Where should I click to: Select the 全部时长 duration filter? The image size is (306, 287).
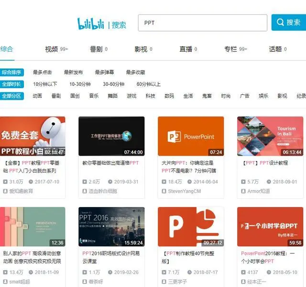[x=11, y=84]
